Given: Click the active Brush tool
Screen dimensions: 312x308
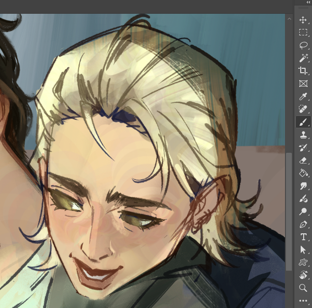Looking at the screenshot, I should point(303,122).
